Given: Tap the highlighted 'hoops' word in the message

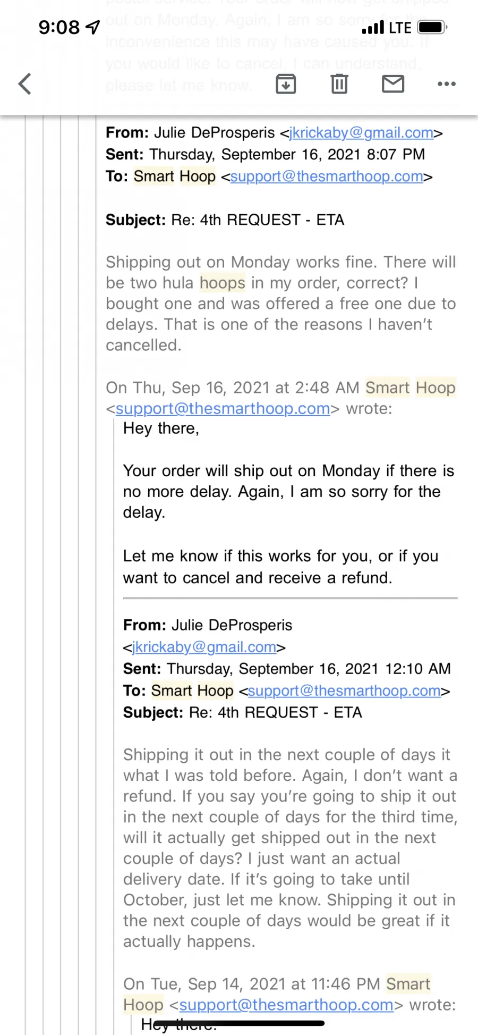Looking at the screenshot, I should [223, 283].
